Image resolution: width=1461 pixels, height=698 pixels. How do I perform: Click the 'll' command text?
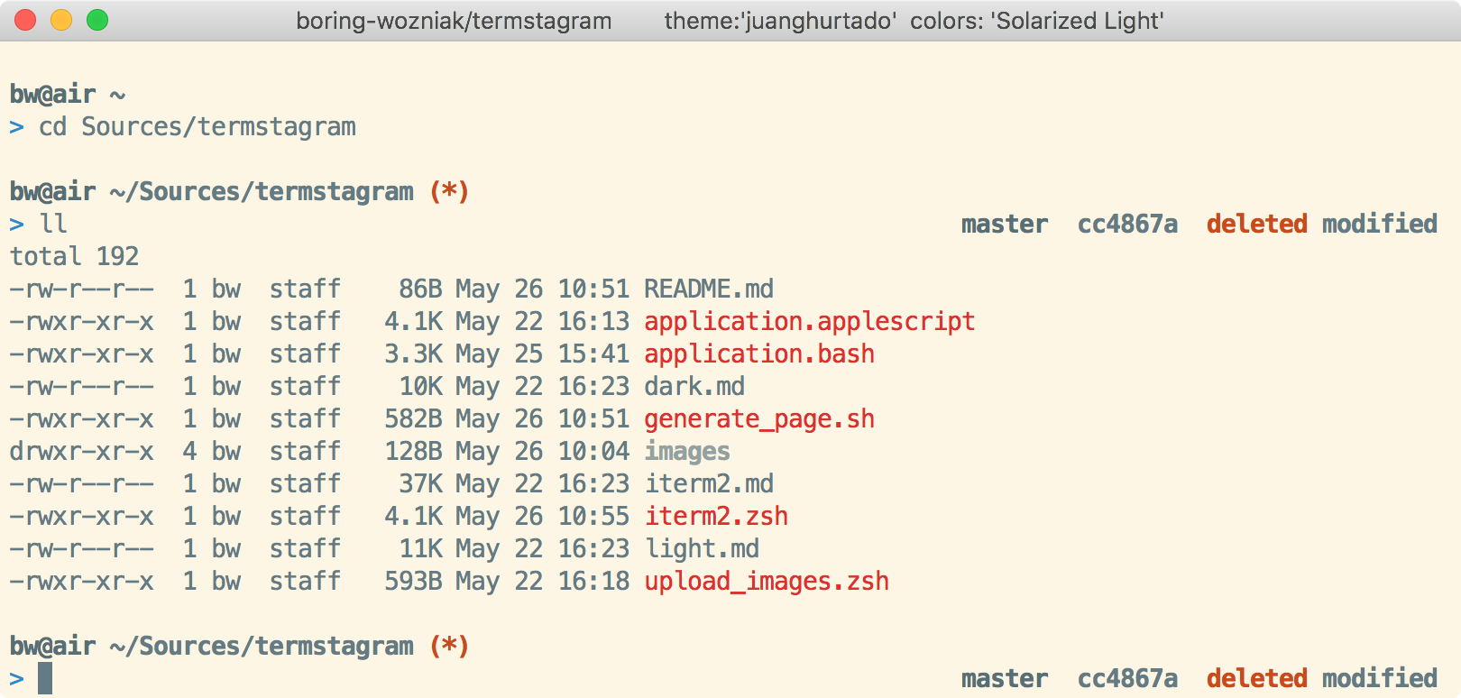[x=53, y=225]
